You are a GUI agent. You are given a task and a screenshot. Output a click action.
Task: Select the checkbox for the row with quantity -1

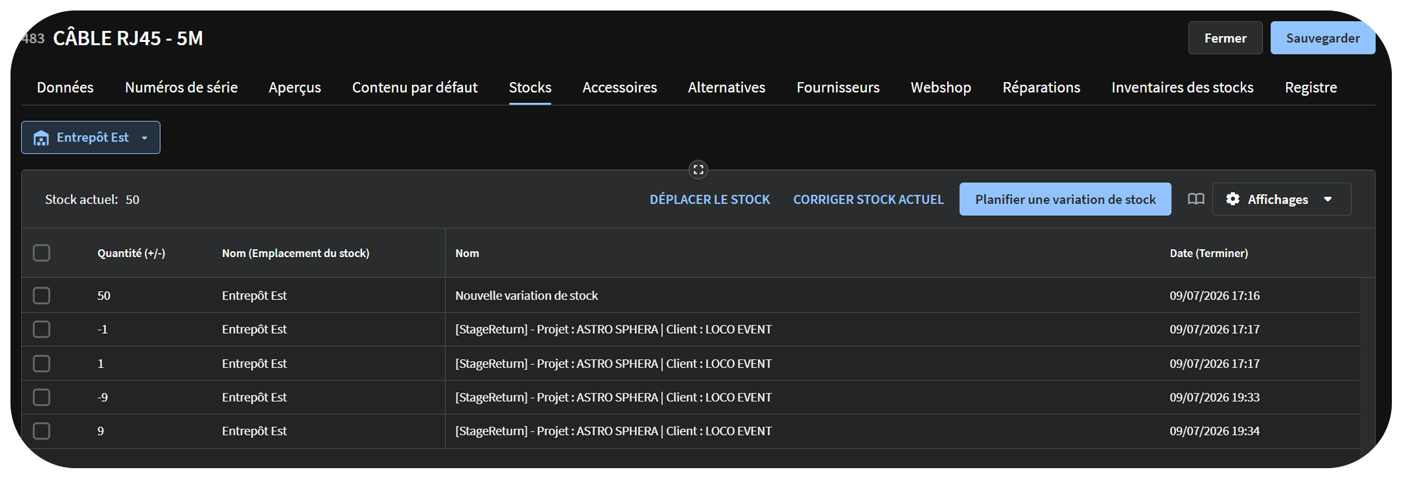[41, 329]
